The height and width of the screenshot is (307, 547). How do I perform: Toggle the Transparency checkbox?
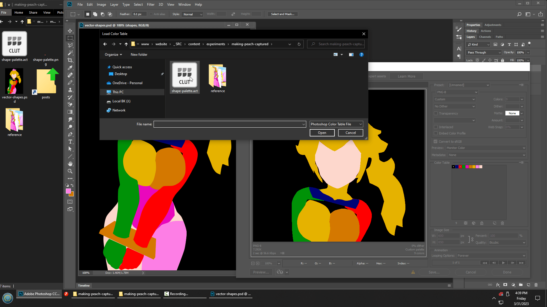point(436,113)
